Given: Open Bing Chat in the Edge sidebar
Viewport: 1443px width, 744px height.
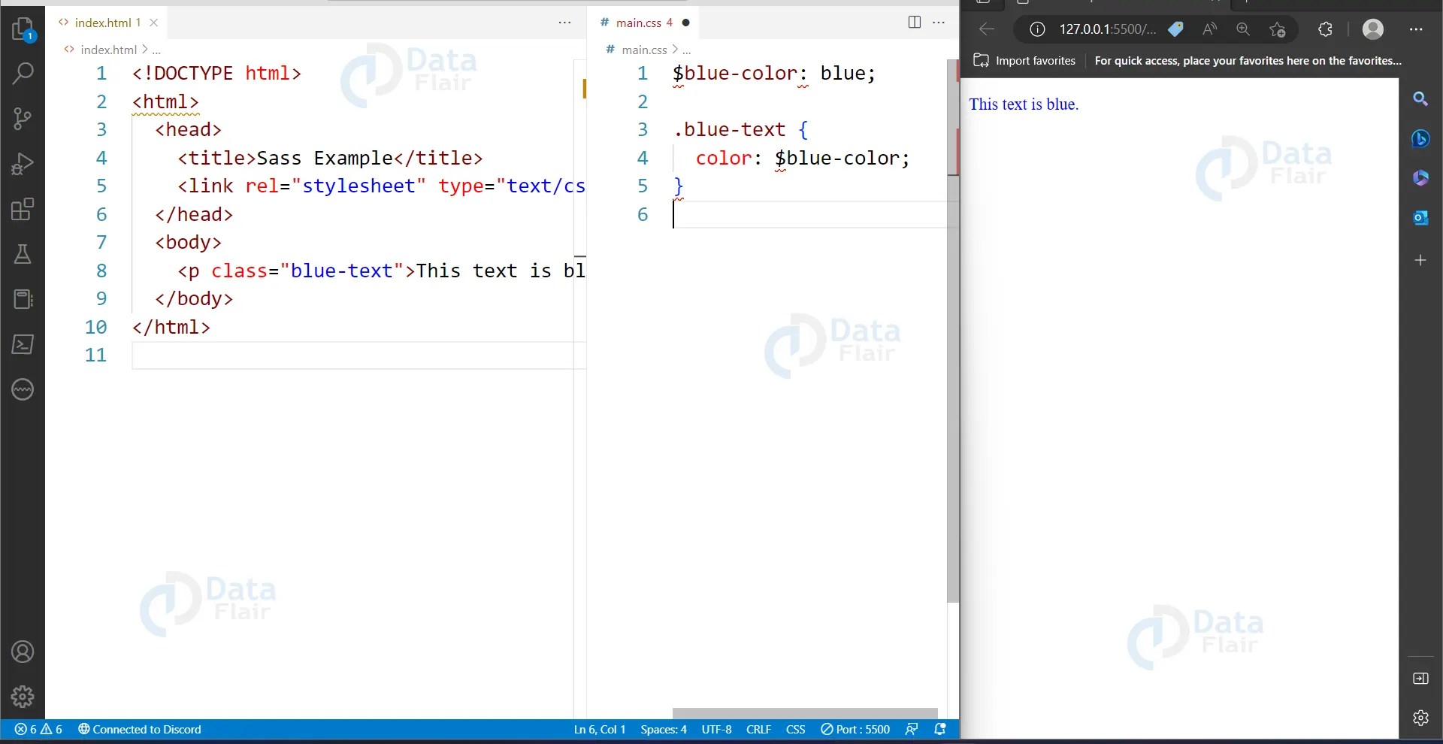Looking at the screenshot, I should [x=1422, y=139].
